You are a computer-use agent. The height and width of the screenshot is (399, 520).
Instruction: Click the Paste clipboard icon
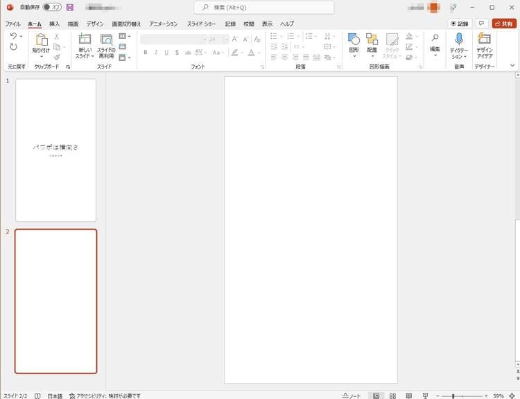tap(42, 39)
